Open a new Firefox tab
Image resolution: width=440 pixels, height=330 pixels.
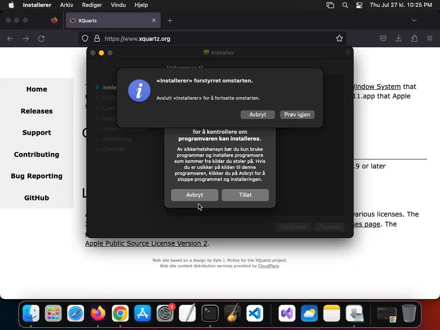170,21
